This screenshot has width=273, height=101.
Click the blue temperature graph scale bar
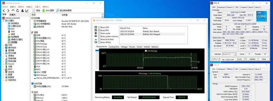[97, 50]
